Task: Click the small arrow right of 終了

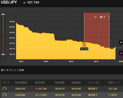Action: coord(109,17)
